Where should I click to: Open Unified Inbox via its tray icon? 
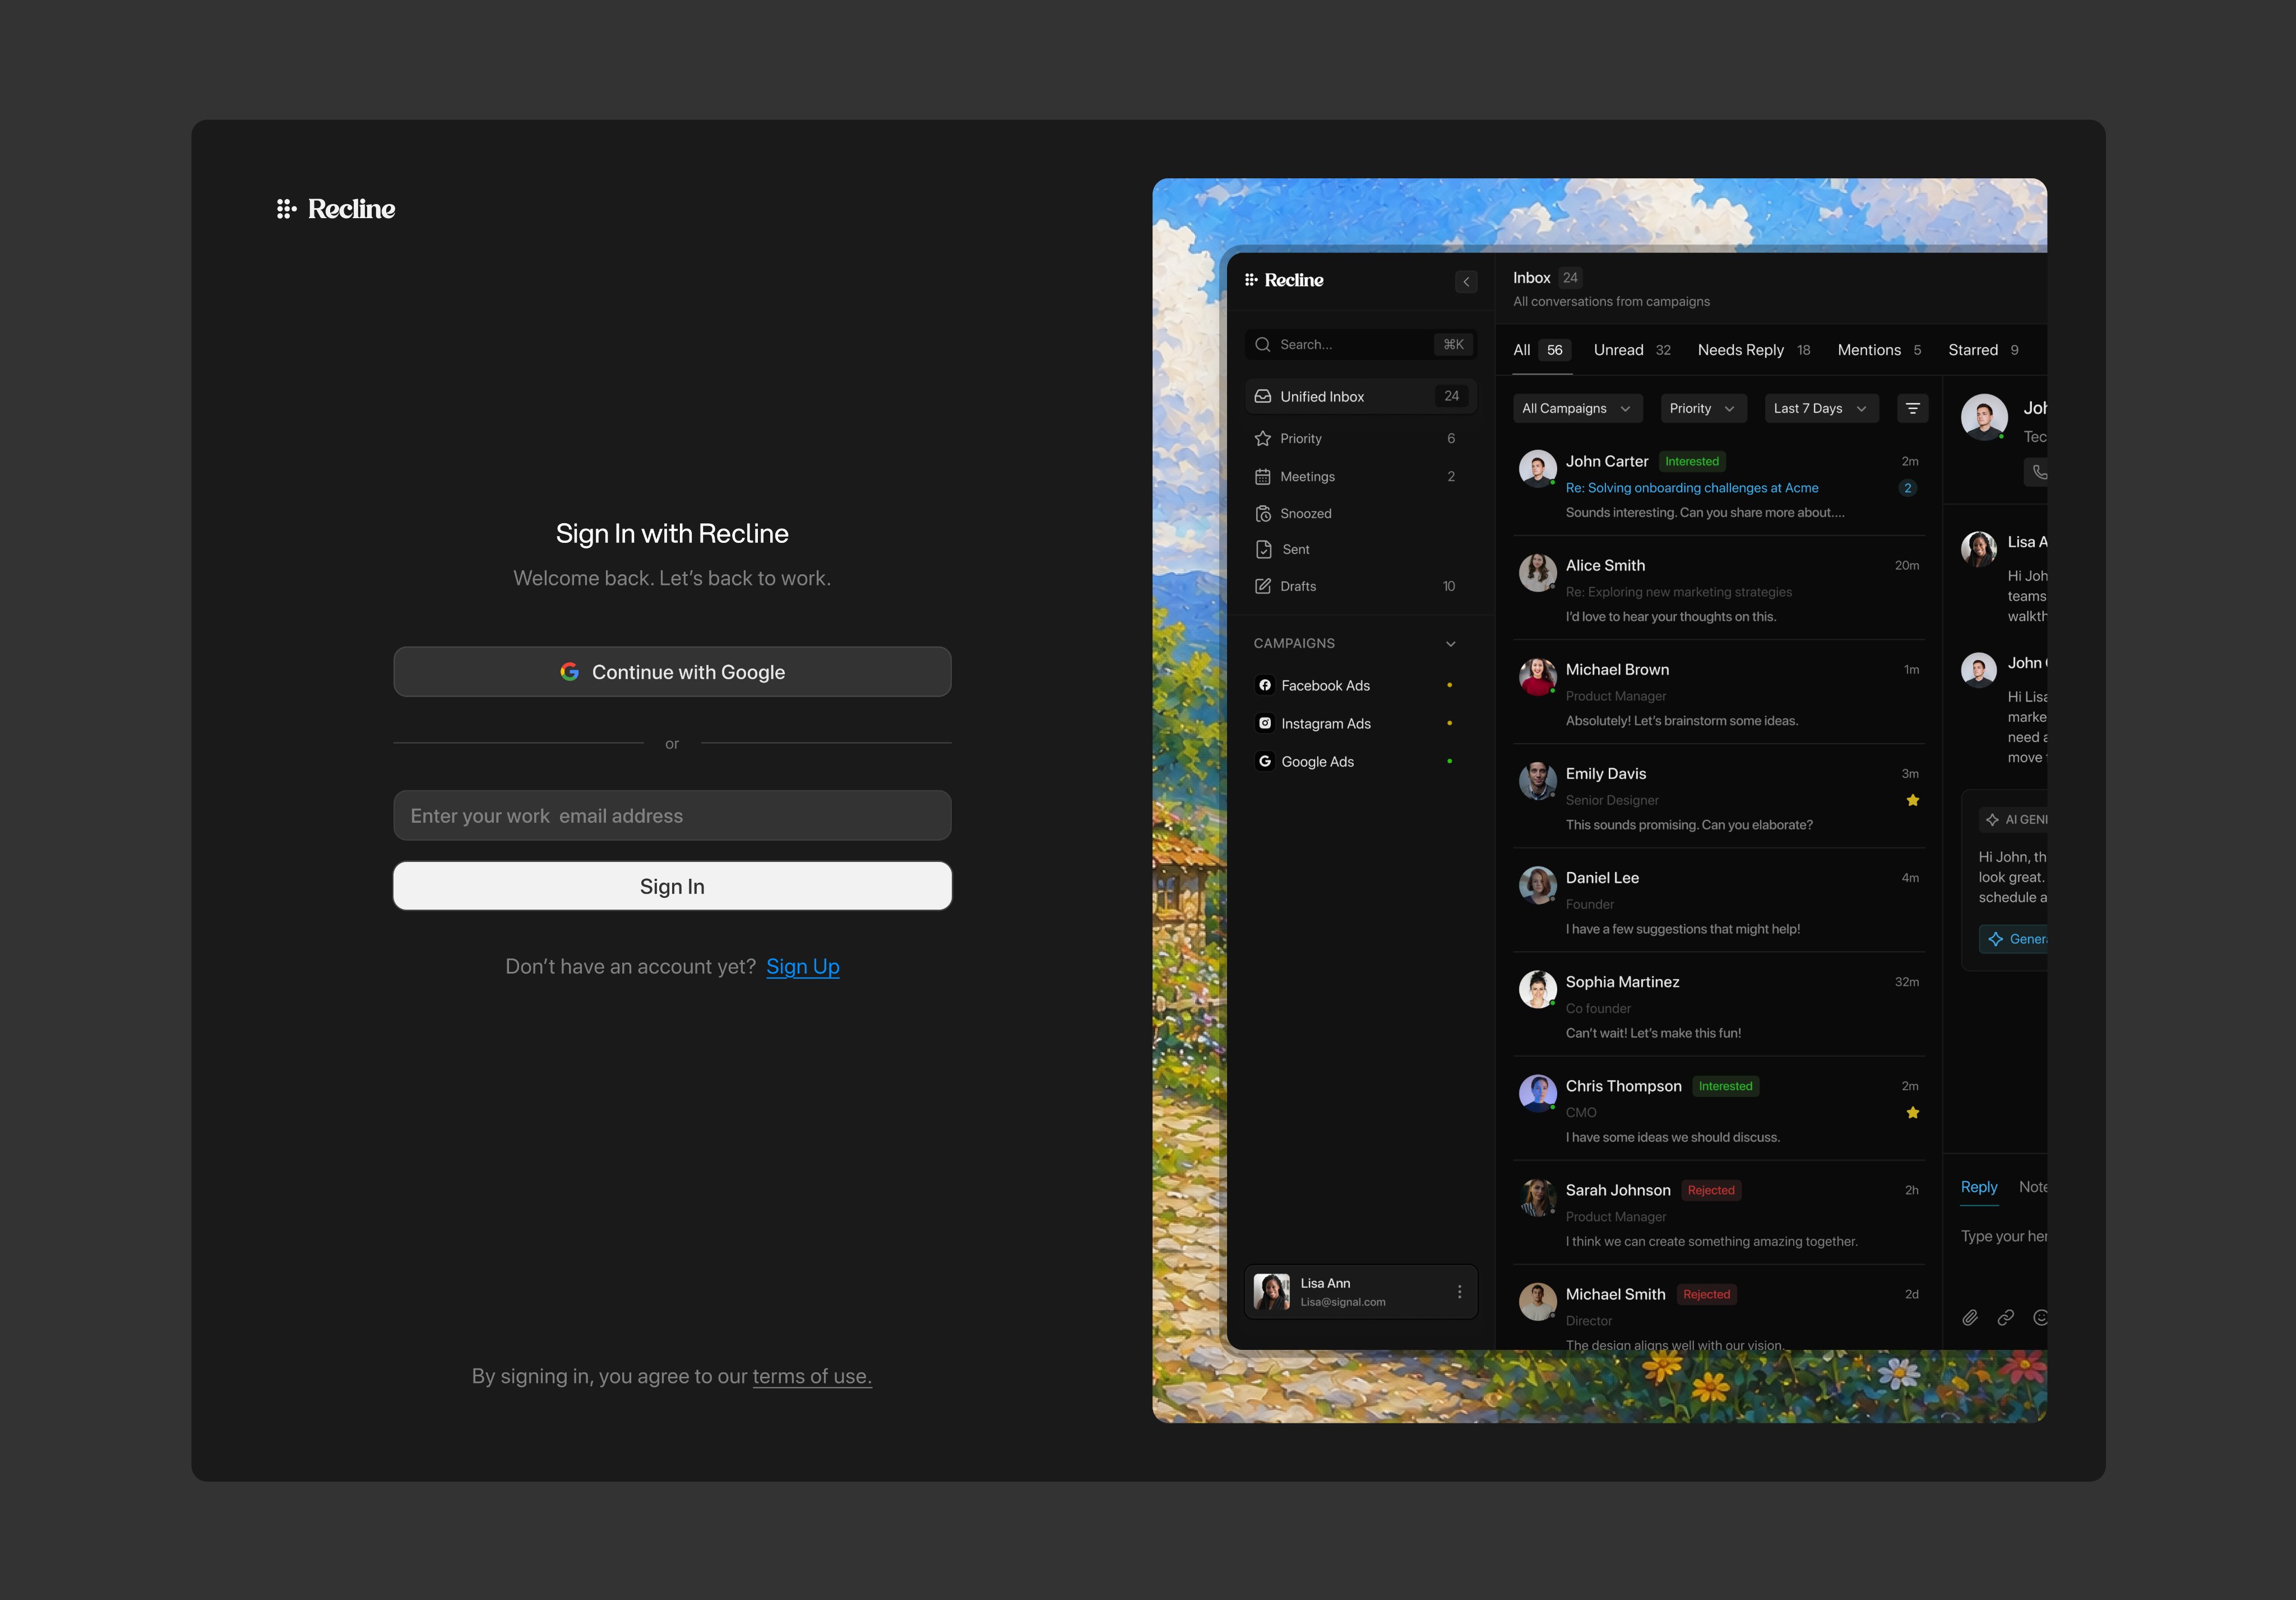click(1263, 396)
